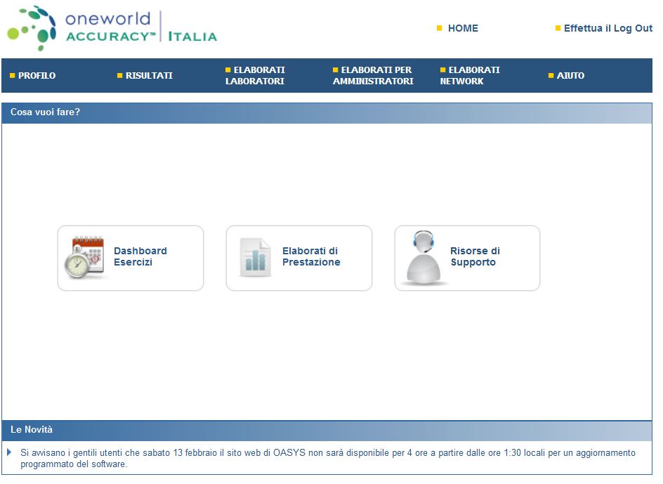663x484 pixels.
Task: Go to ELABORATI PER AMMINISTRATORI
Action: [373, 75]
